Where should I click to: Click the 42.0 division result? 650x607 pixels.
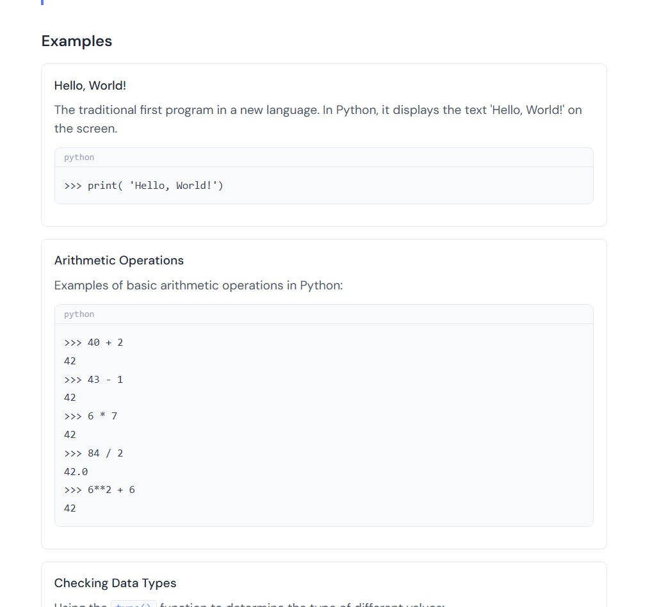point(76,472)
